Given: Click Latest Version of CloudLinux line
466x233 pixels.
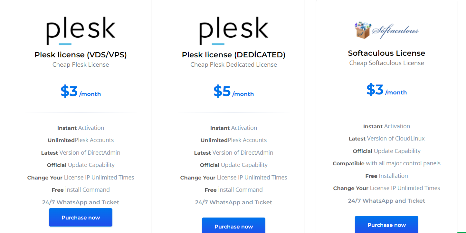Looking at the screenshot, I should 386,139.
